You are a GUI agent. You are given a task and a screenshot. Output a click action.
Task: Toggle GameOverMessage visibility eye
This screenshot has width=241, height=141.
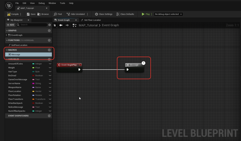(50, 80)
